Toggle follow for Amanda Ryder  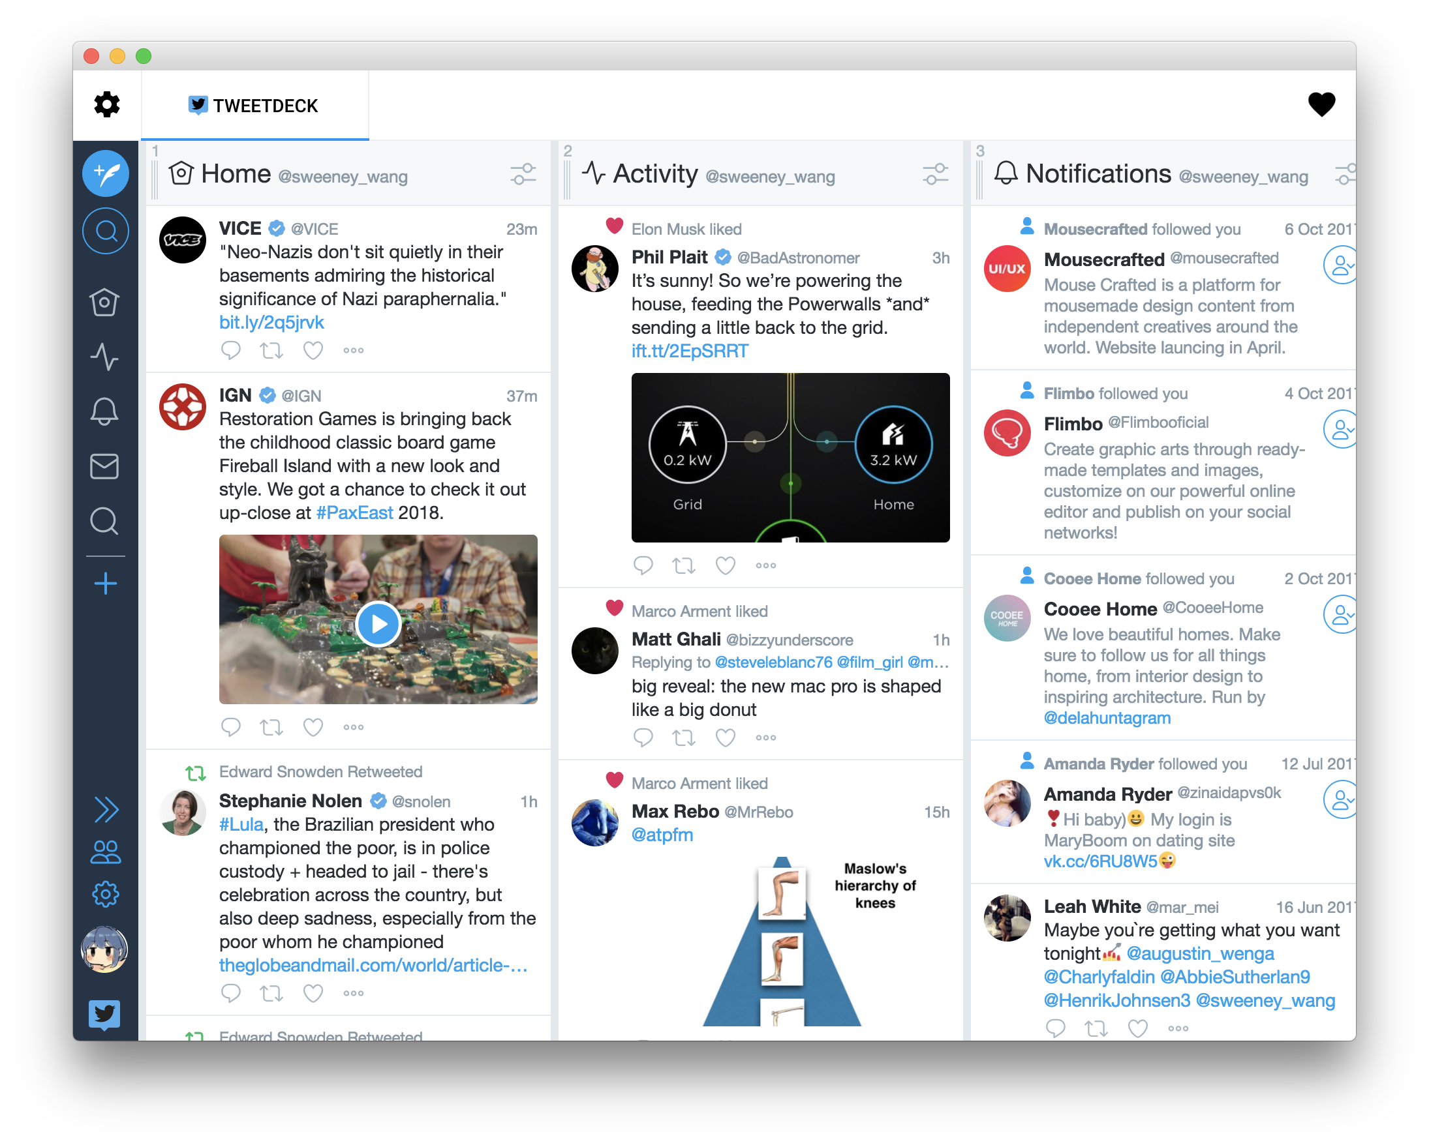click(x=1340, y=800)
